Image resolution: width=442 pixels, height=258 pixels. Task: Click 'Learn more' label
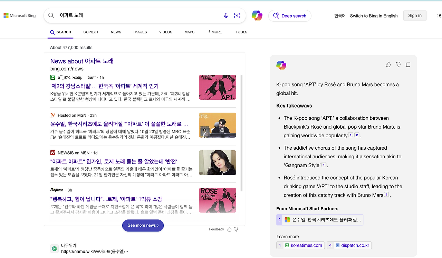pos(288,237)
